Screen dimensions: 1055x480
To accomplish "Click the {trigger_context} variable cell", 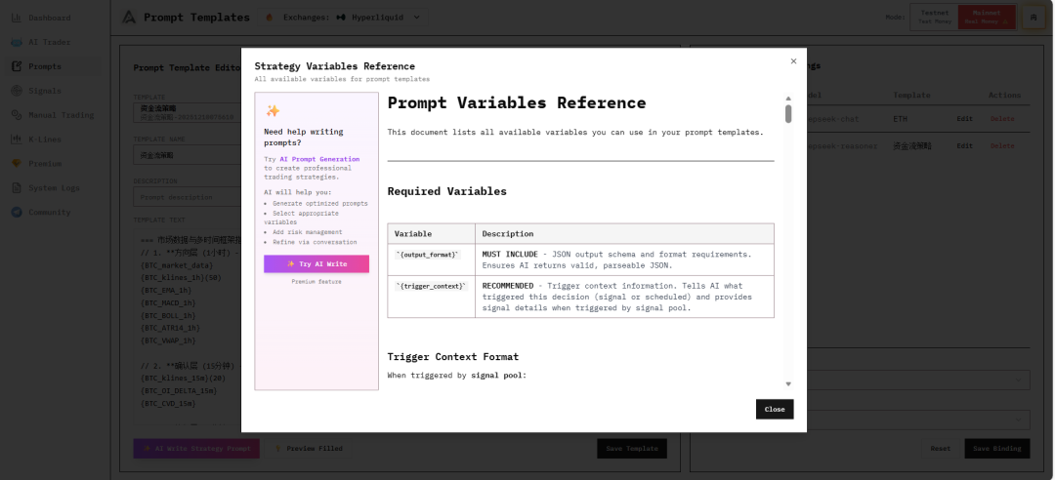I will point(432,297).
